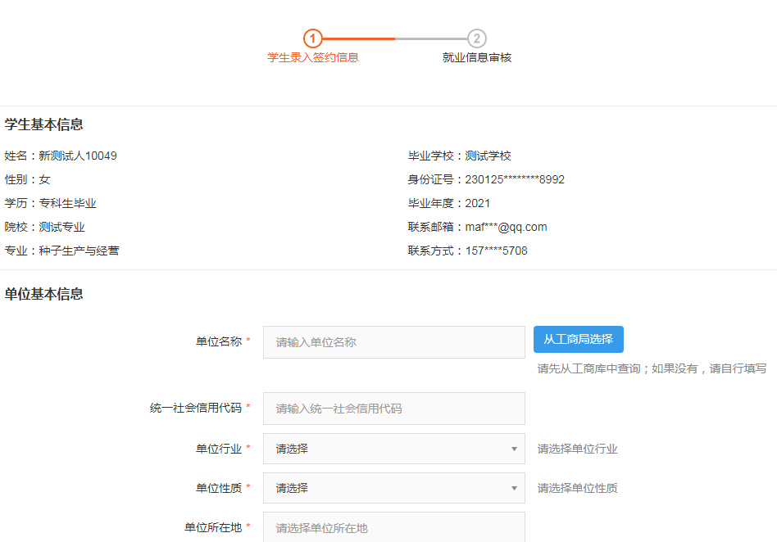Select the 就业信息审核 step label
Viewport: 777px width, 542px height.
[x=477, y=58]
